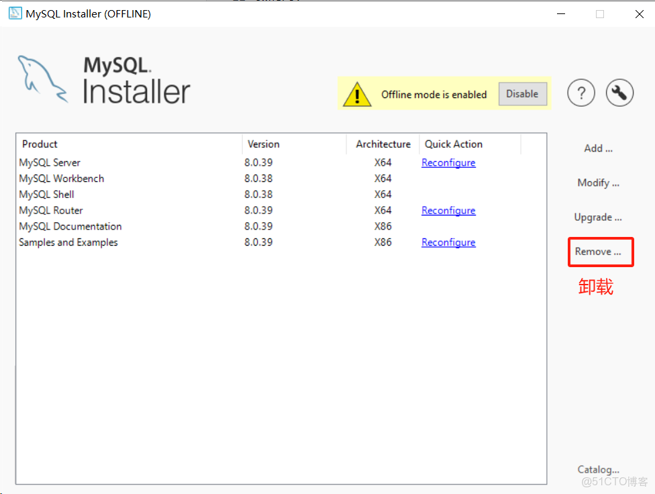Select the MySQL Workbench row
The height and width of the screenshot is (494, 655).
pyautogui.click(x=61, y=179)
